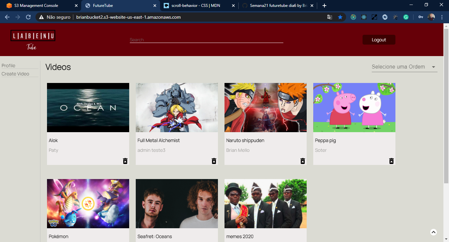Bookmark this page with the star icon
449x242 pixels.
(x=340, y=17)
